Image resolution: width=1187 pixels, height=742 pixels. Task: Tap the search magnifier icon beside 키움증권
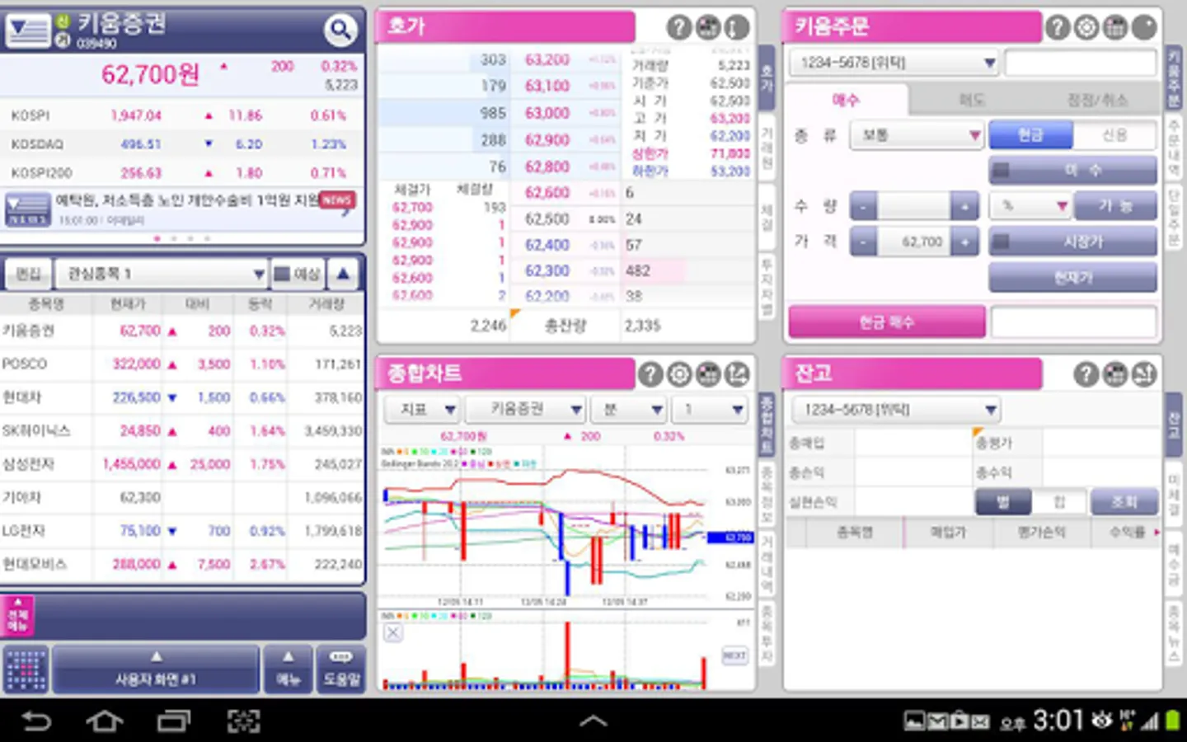tap(340, 31)
